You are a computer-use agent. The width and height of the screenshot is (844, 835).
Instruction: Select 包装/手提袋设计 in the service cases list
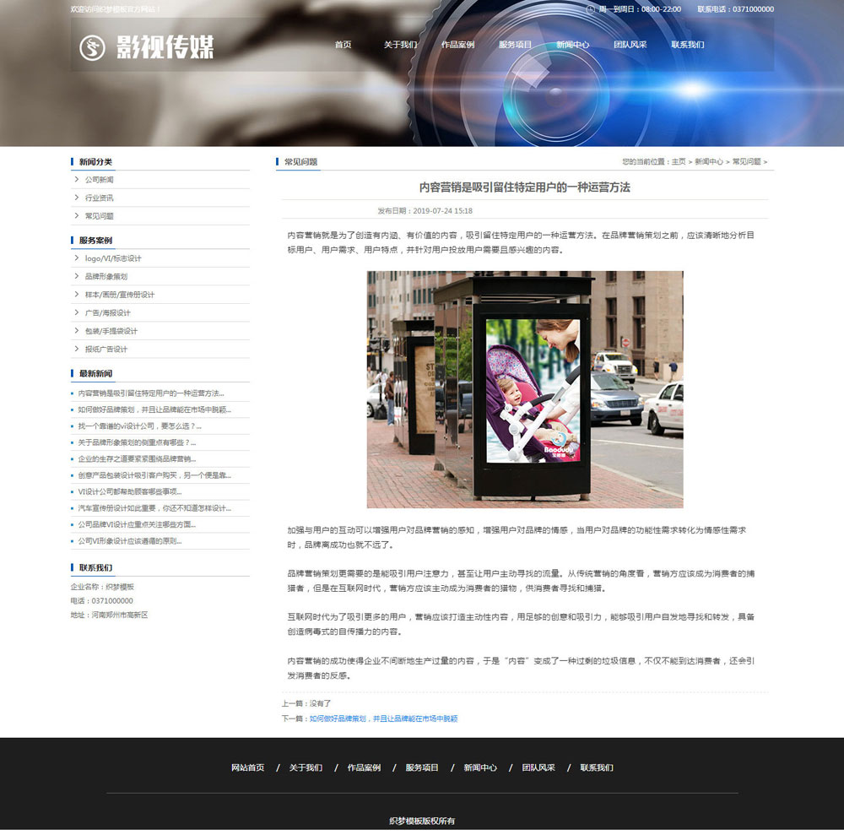(111, 331)
